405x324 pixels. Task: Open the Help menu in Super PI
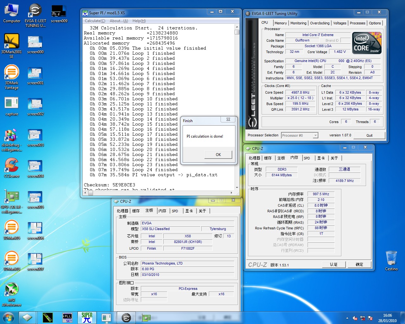tap(139, 21)
